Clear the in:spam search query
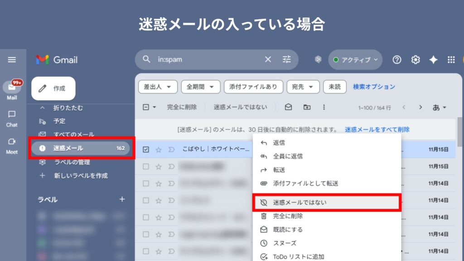The height and width of the screenshot is (261, 464). 268,60
